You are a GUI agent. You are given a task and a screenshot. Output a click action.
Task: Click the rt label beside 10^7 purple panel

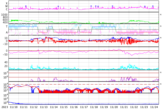coord(161,72)
